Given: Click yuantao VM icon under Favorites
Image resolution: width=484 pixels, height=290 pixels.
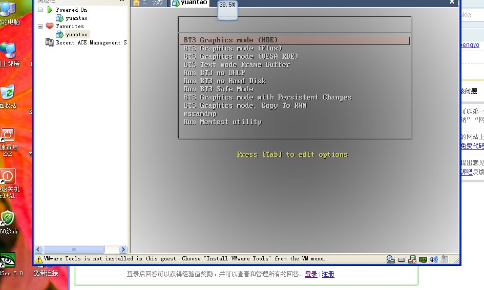Looking at the screenshot, I should coord(59,35).
